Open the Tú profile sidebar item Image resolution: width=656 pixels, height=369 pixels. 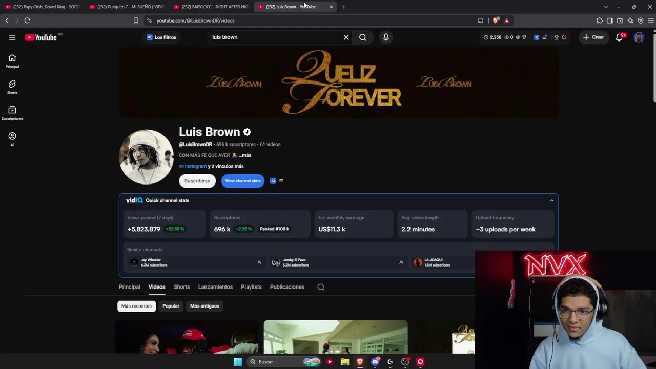[x=12, y=139]
